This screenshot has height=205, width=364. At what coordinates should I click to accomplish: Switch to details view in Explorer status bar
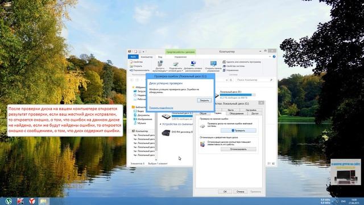point(269,163)
